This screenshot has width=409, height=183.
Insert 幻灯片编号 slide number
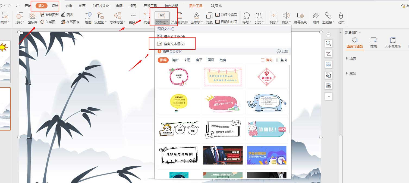226,15
